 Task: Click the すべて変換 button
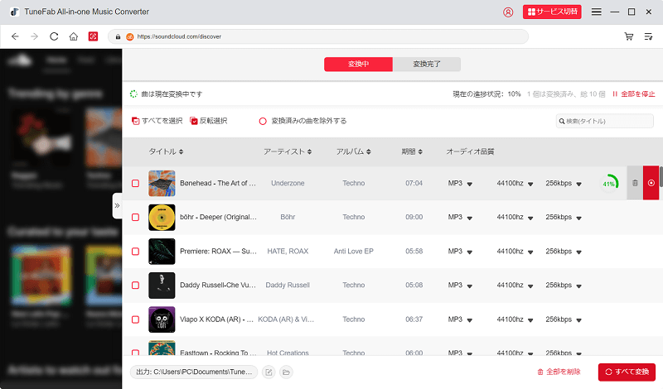coord(627,372)
